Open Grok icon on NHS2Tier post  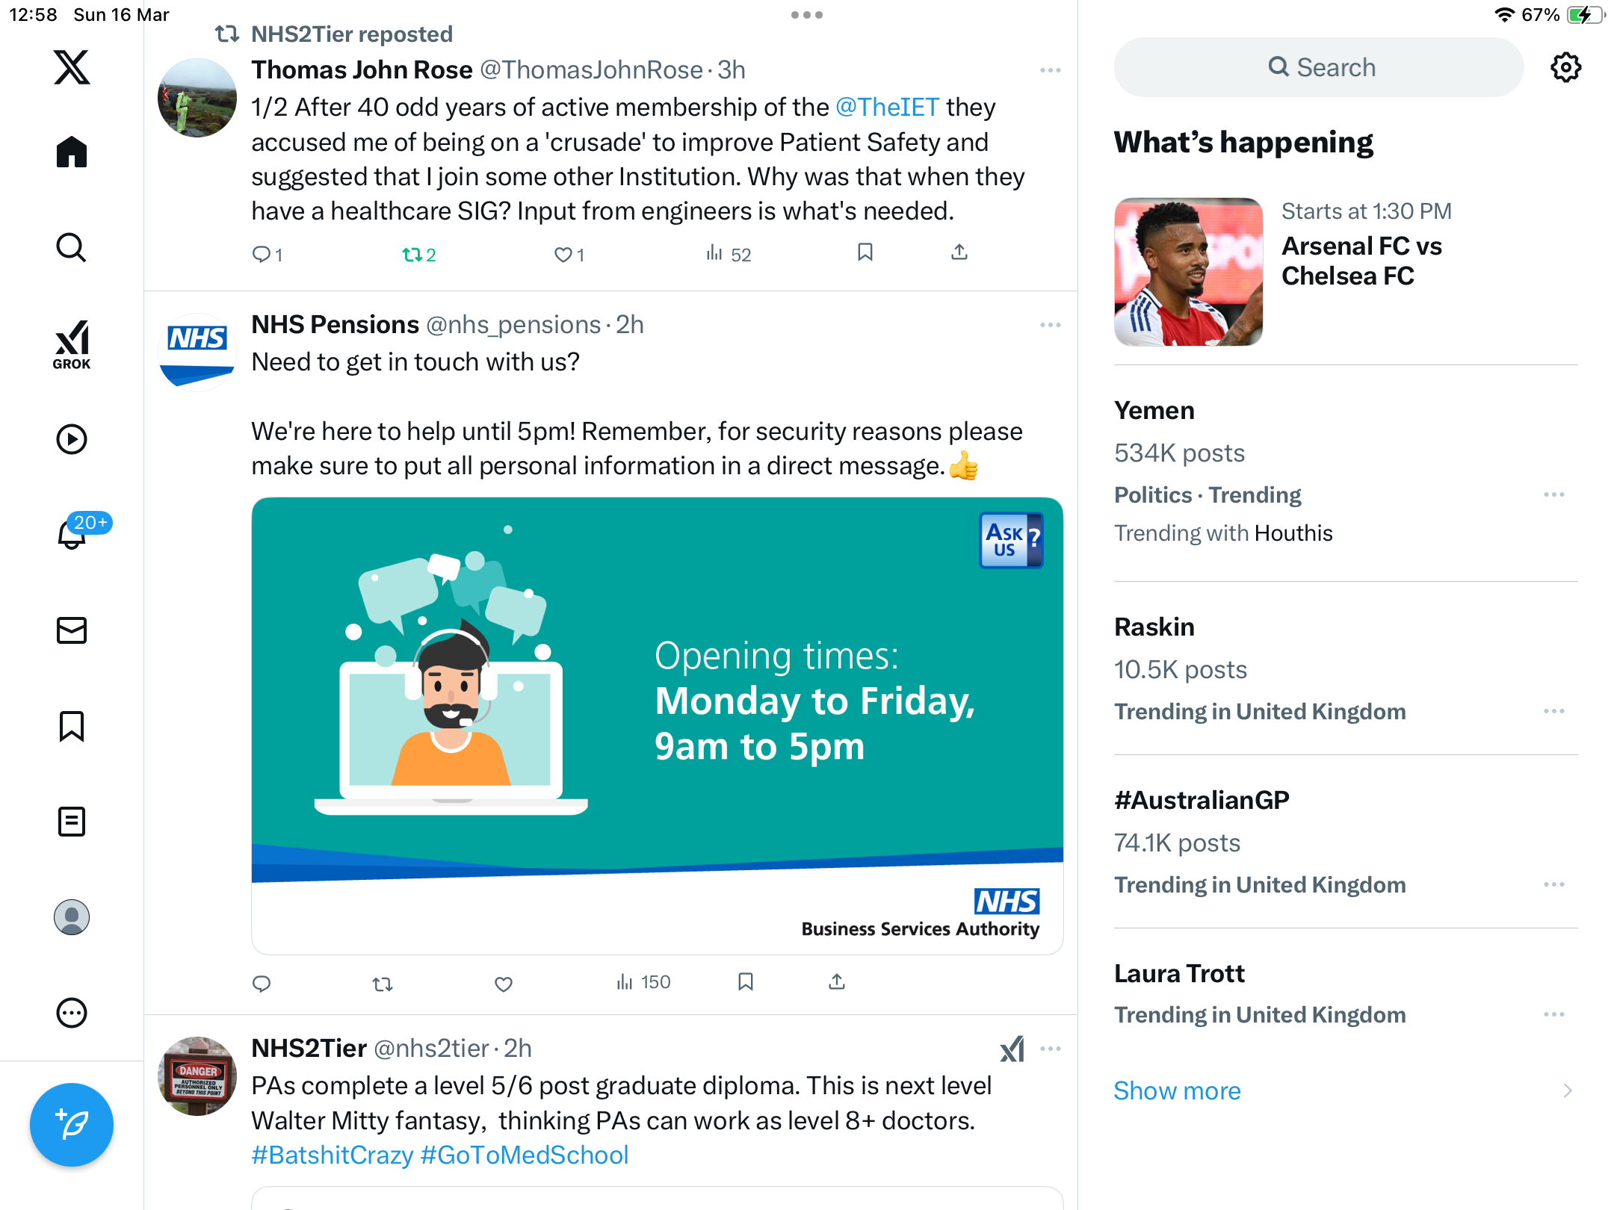click(1012, 1049)
